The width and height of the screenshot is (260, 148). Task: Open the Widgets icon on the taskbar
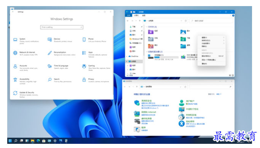tap(27, 141)
